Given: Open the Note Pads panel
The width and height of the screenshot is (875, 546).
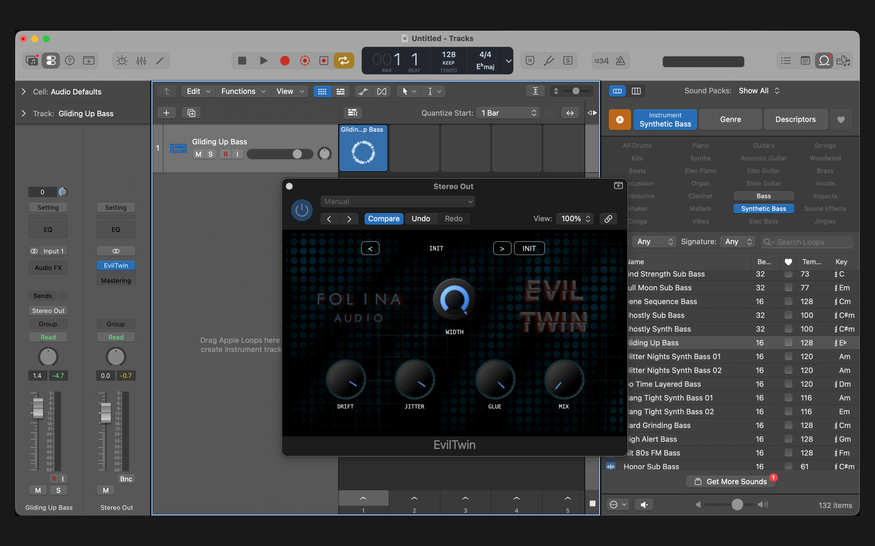Looking at the screenshot, I should 805,61.
